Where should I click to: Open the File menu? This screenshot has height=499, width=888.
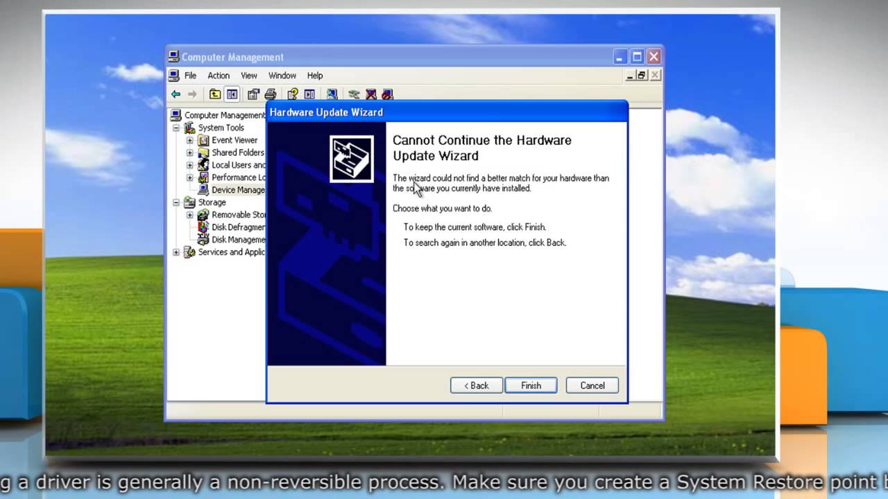[x=190, y=76]
